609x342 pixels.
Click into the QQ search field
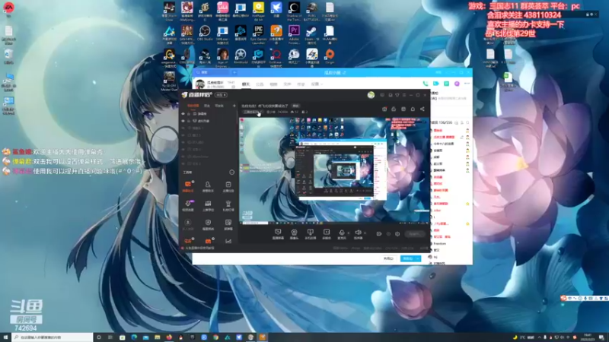213,72
